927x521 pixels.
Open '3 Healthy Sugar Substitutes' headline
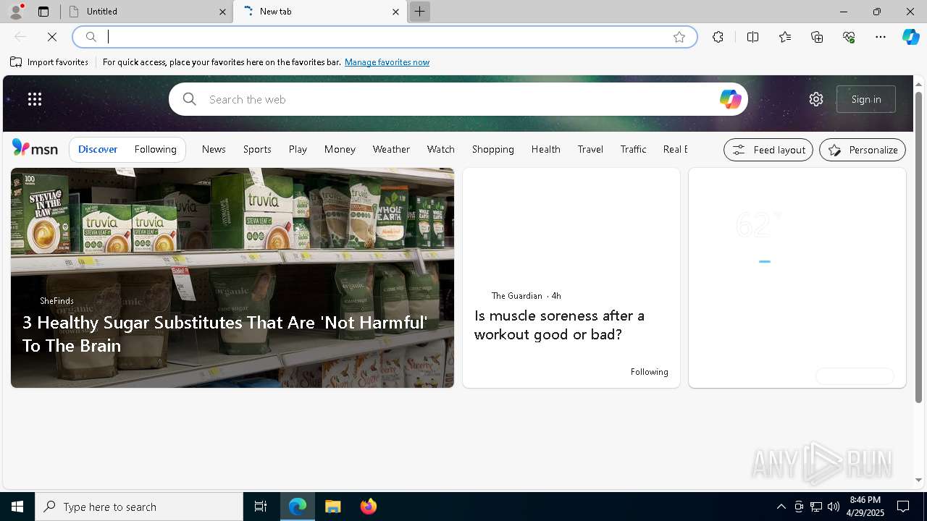[x=225, y=334]
